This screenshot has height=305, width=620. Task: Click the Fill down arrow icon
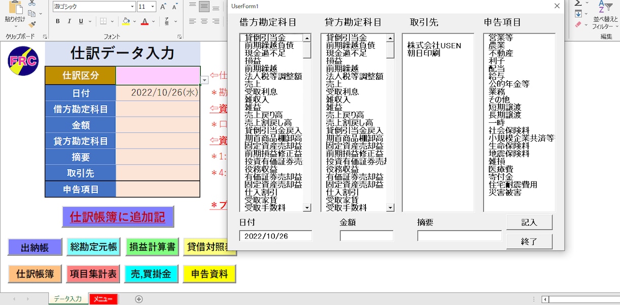(578, 14)
